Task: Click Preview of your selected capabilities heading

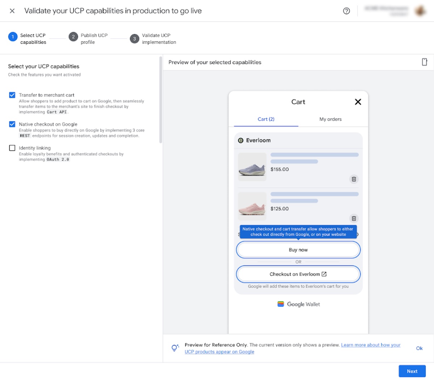Action: pyautogui.click(x=215, y=62)
